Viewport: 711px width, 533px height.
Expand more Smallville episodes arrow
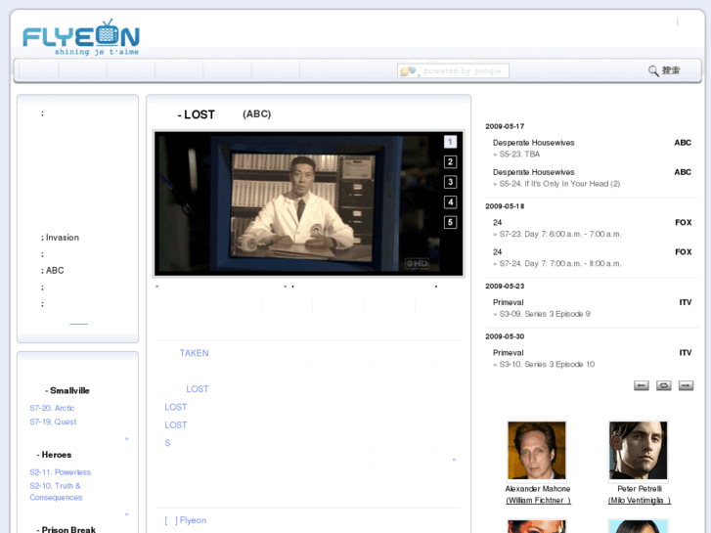[x=126, y=439]
